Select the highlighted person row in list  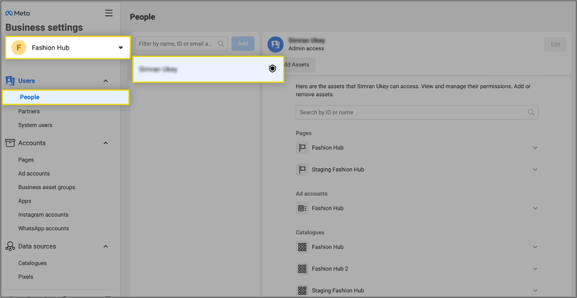(x=208, y=69)
